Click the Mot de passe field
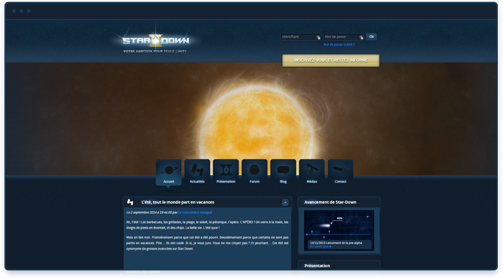This screenshot has height=278, width=503. coord(343,37)
